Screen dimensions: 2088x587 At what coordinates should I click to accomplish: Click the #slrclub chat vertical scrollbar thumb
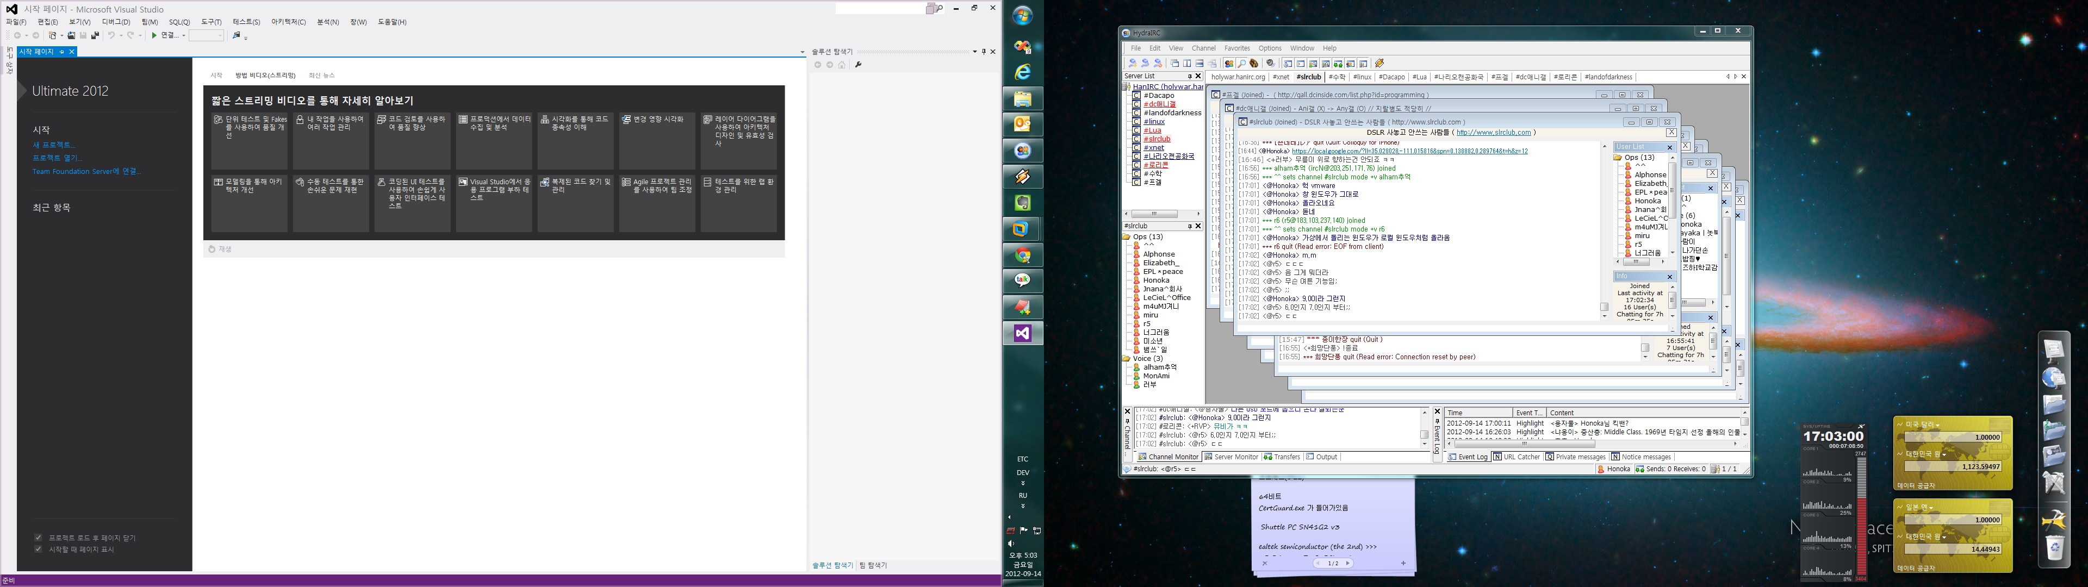pos(1604,307)
